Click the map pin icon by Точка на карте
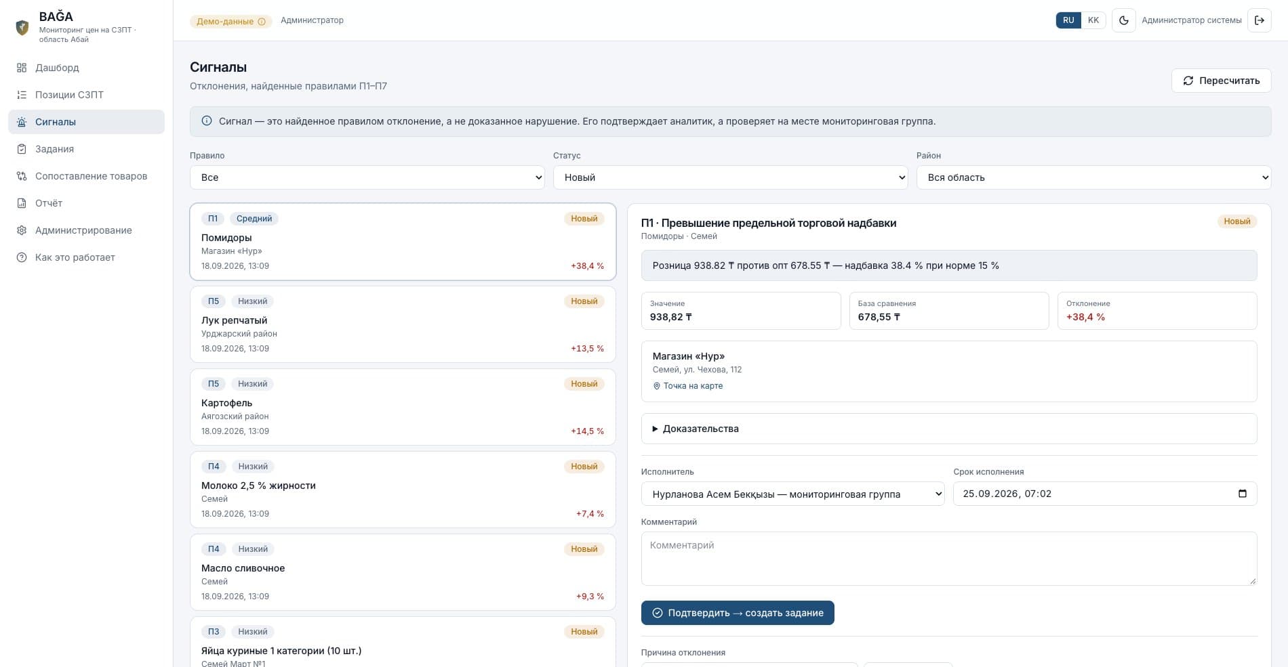 coord(656,386)
